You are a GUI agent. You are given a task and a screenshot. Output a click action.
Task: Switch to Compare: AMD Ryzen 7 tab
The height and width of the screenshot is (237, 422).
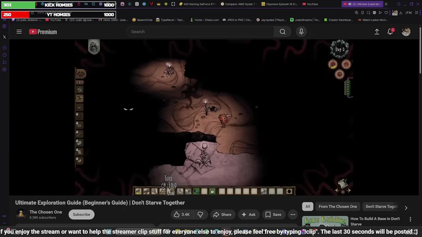238,4
